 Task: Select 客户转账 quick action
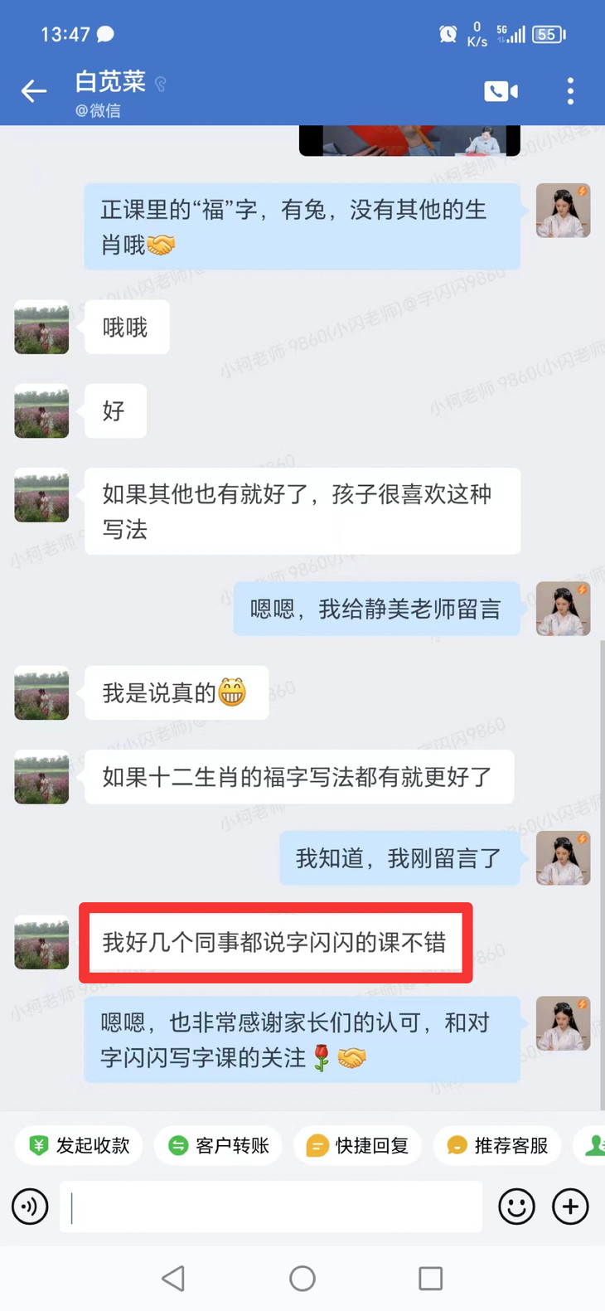219,1145
